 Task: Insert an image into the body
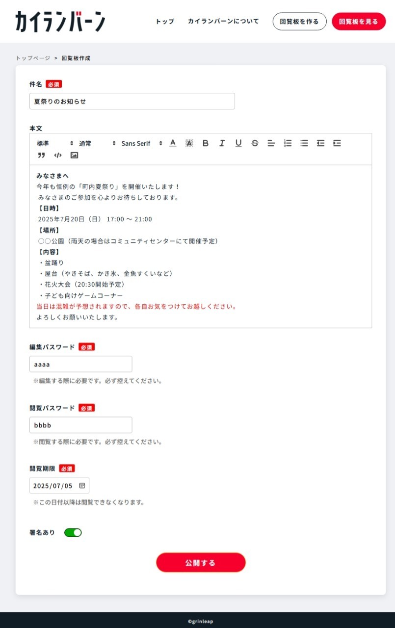[x=74, y=155]
